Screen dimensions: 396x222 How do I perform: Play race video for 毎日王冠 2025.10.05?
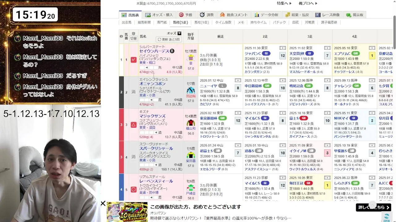coord(327,178)
